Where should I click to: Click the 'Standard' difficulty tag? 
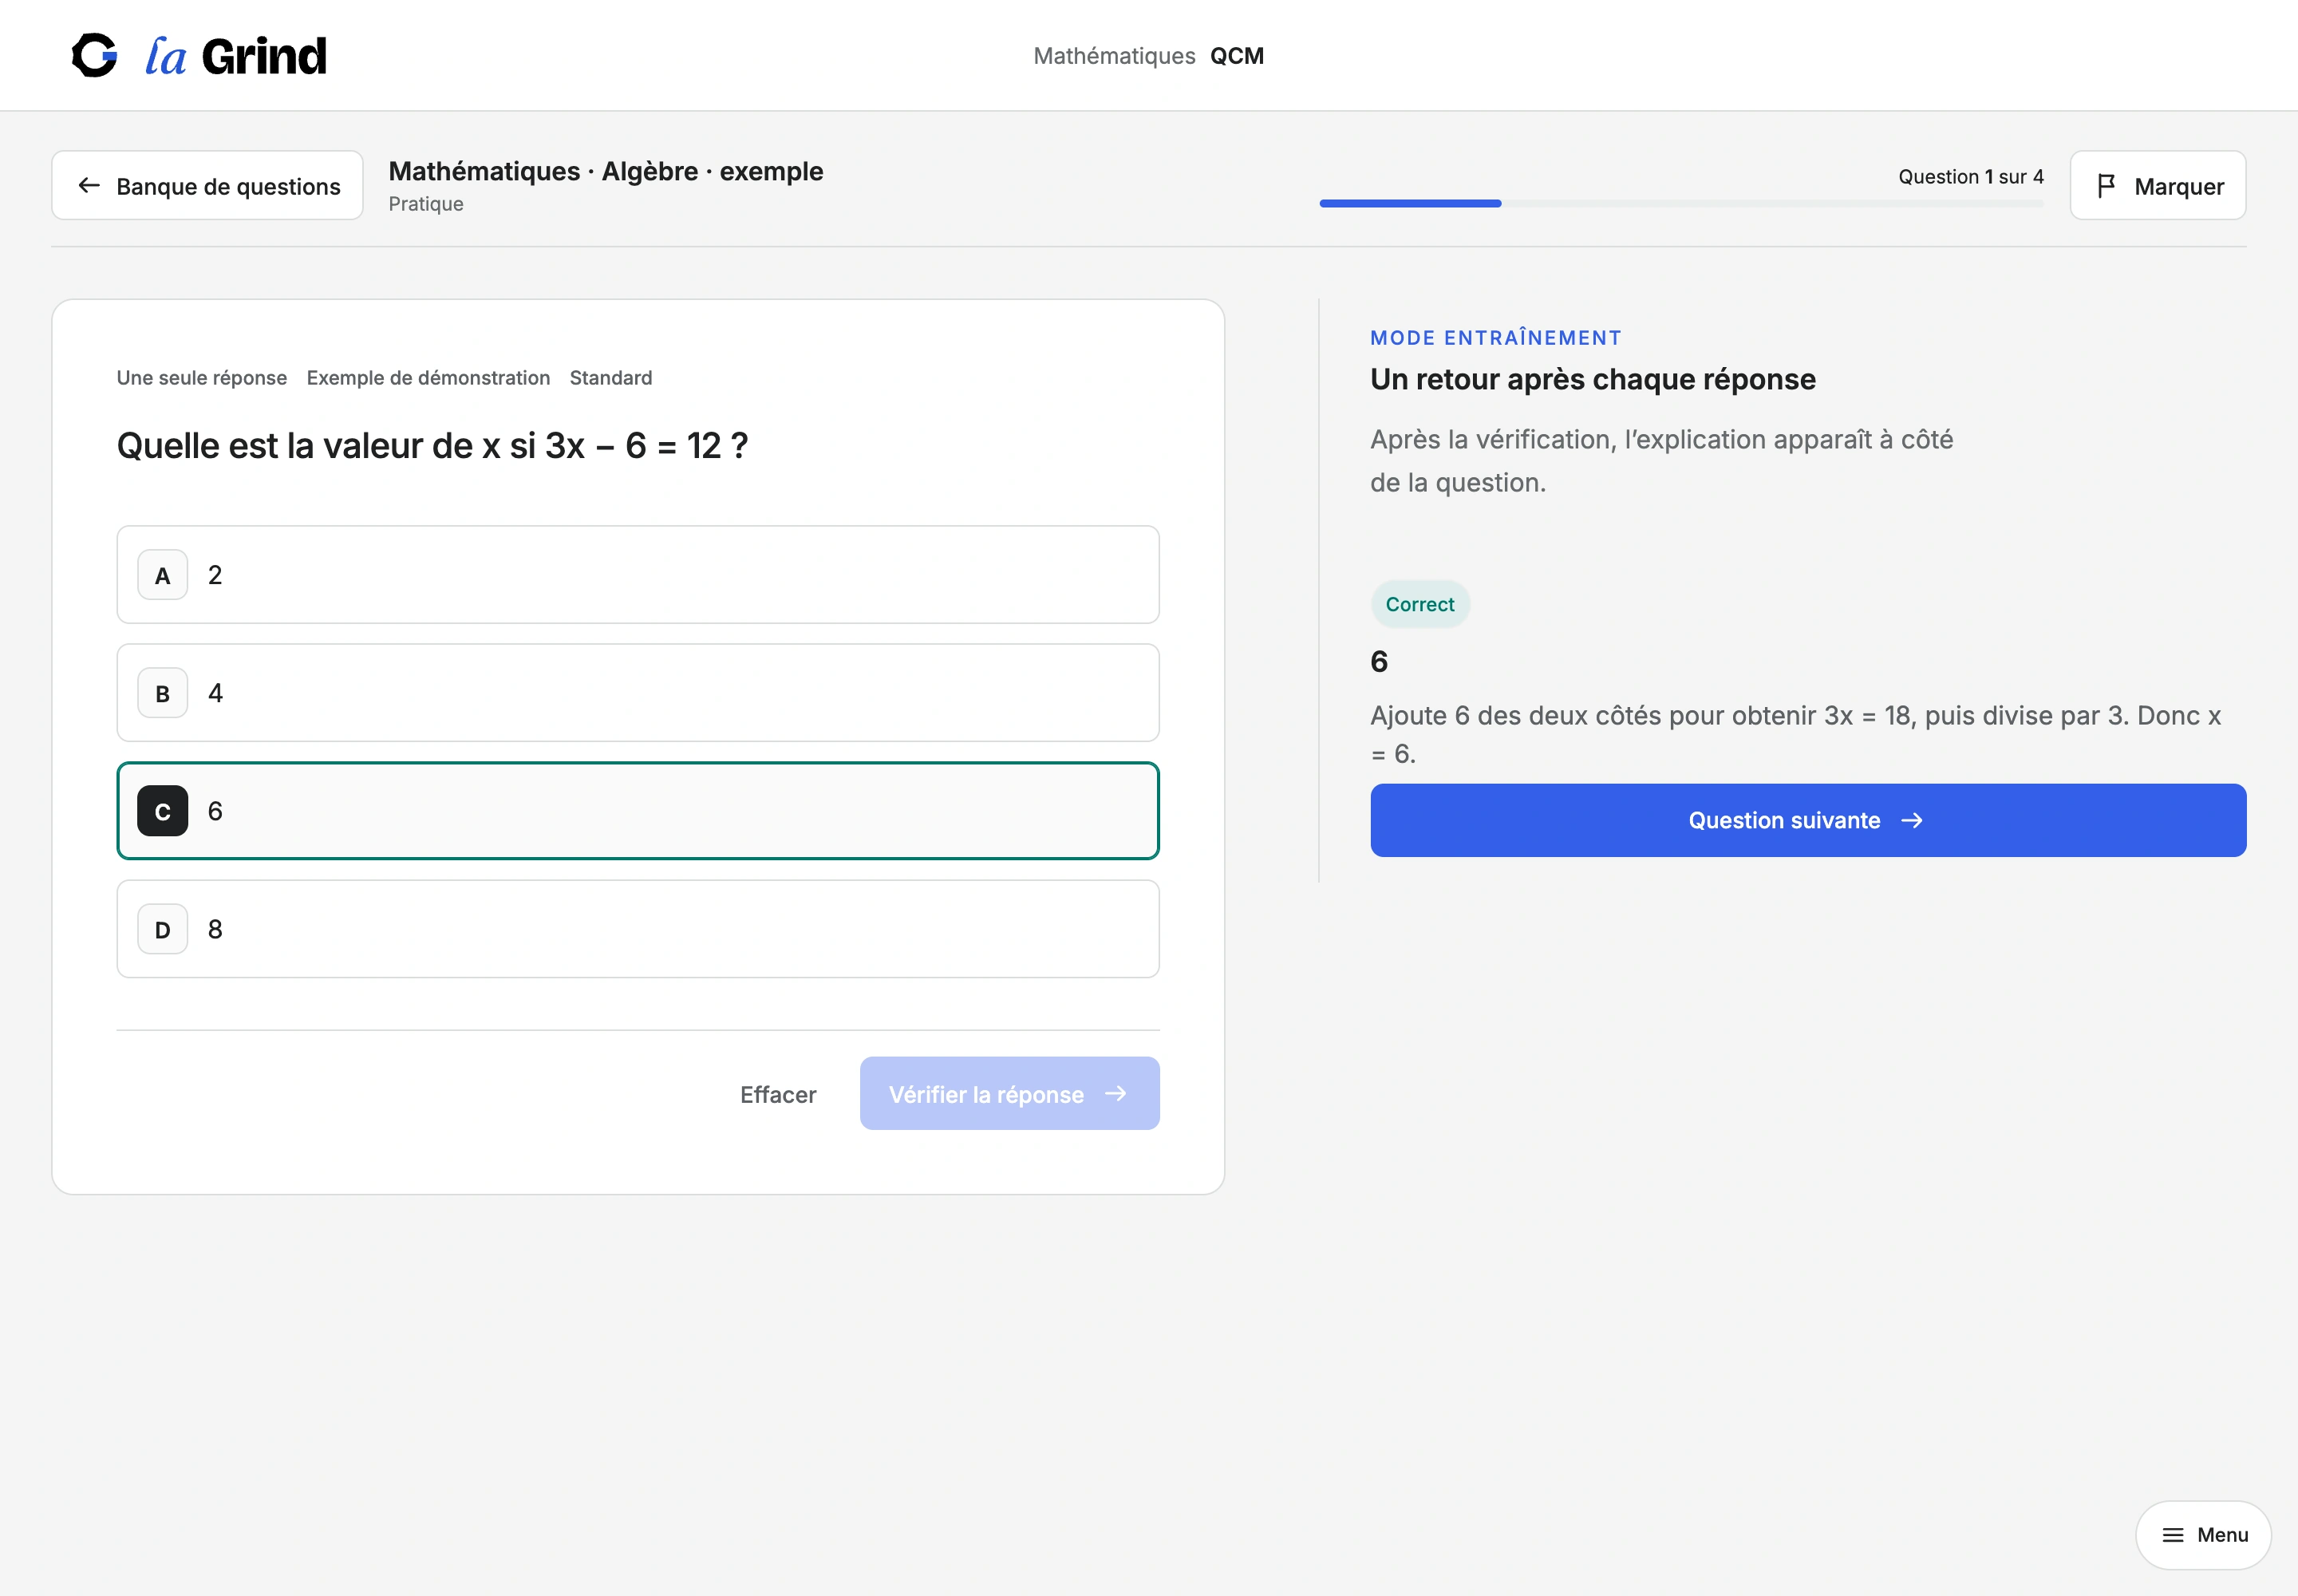click(611, 377)
